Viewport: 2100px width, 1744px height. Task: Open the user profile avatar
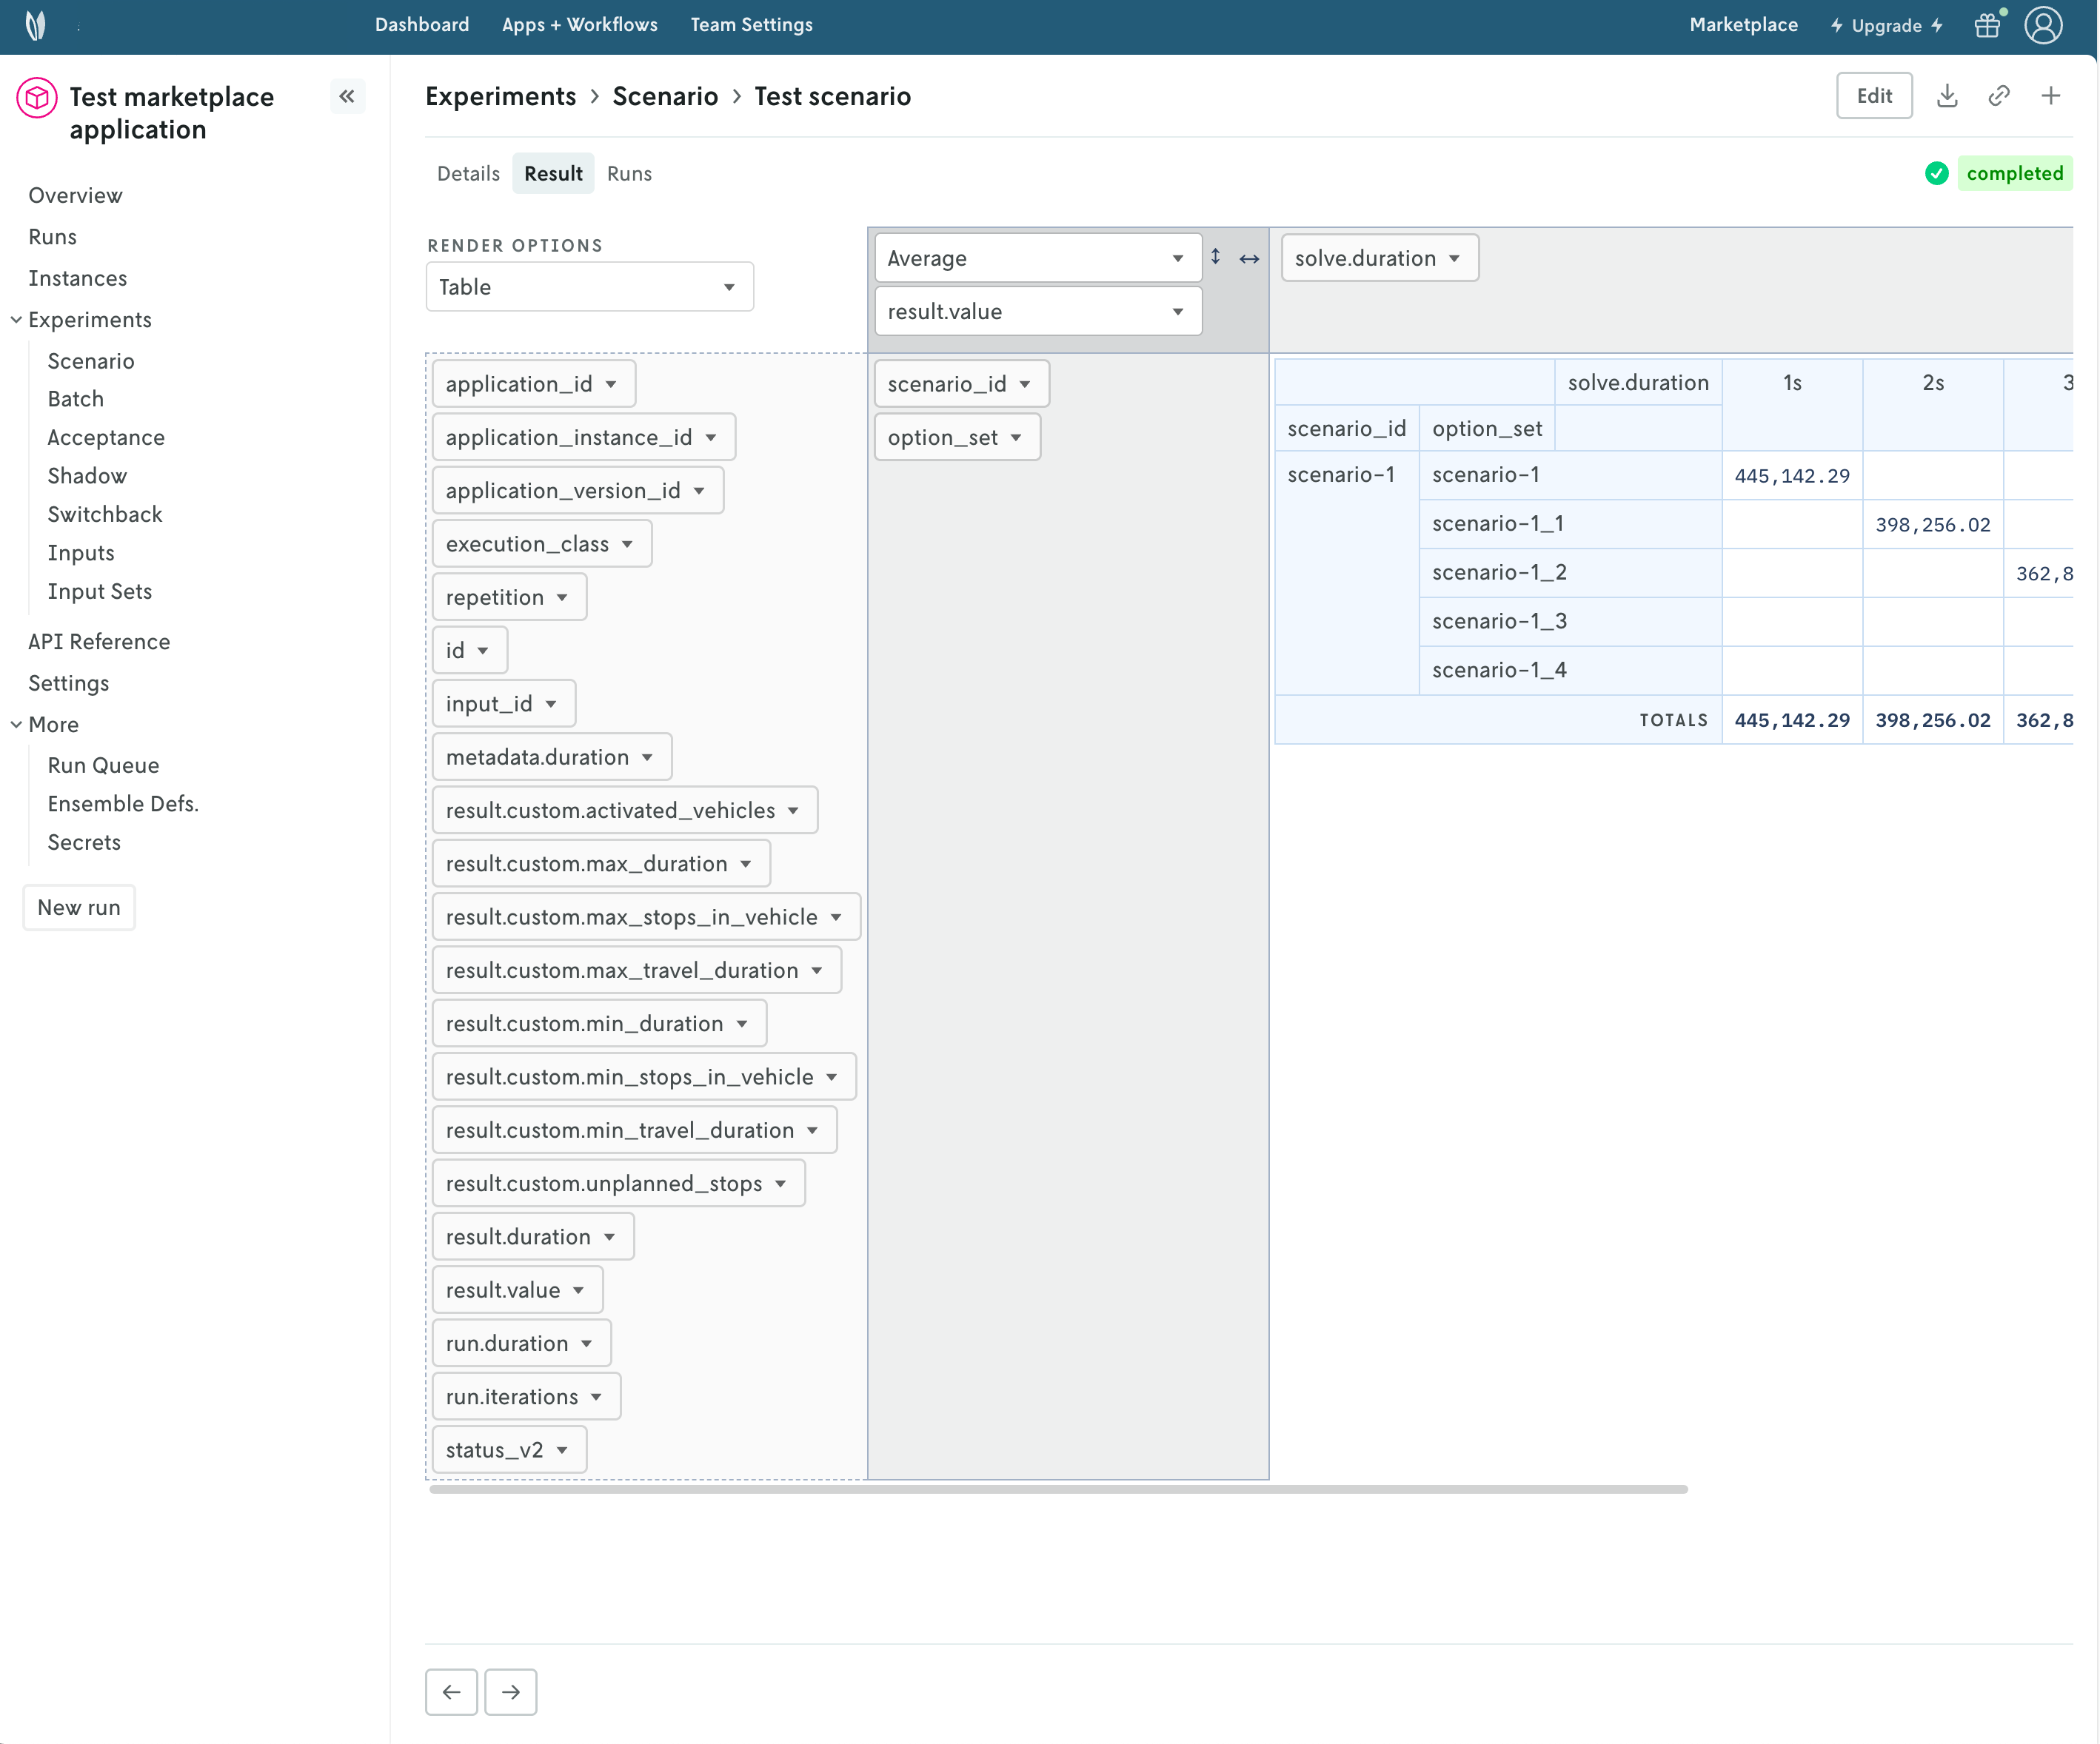coord(2043,25)
